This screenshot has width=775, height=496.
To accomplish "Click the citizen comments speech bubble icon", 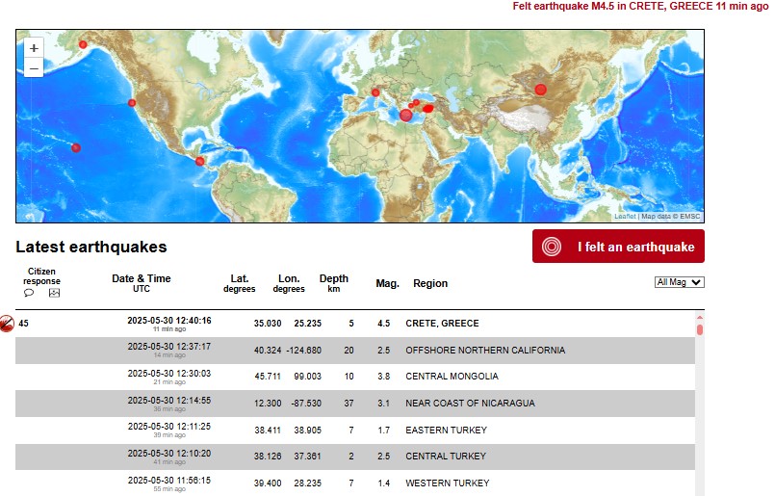I will tap(29, 293).
